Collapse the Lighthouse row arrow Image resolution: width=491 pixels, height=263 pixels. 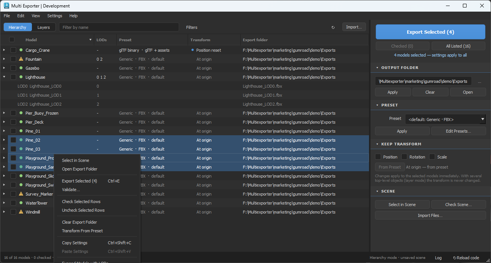click(4, 77)
